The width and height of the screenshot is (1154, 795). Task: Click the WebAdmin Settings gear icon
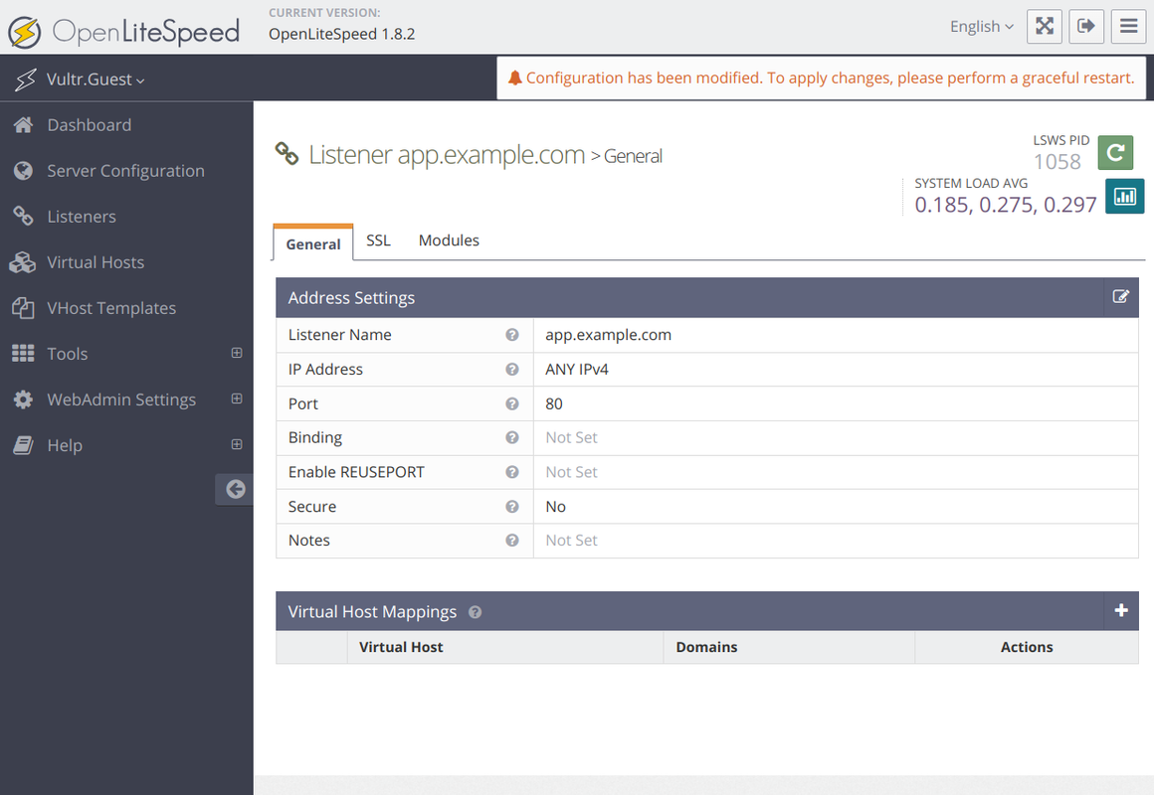coord(23,399)
